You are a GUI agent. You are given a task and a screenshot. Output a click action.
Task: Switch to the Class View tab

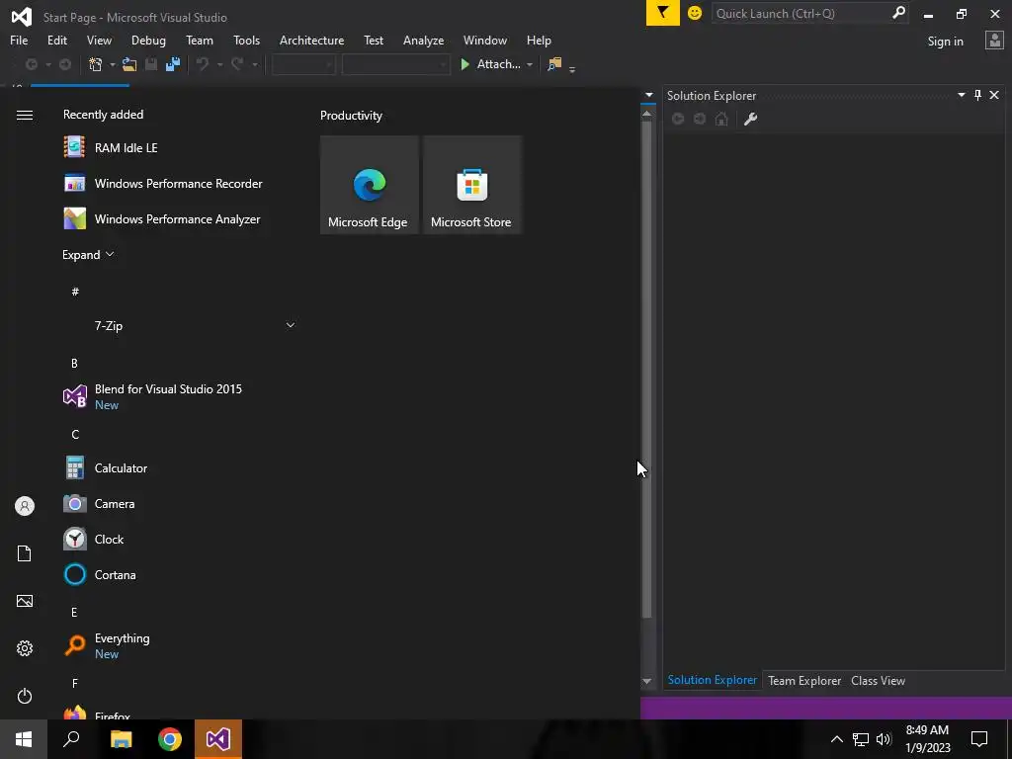(878, 680)
